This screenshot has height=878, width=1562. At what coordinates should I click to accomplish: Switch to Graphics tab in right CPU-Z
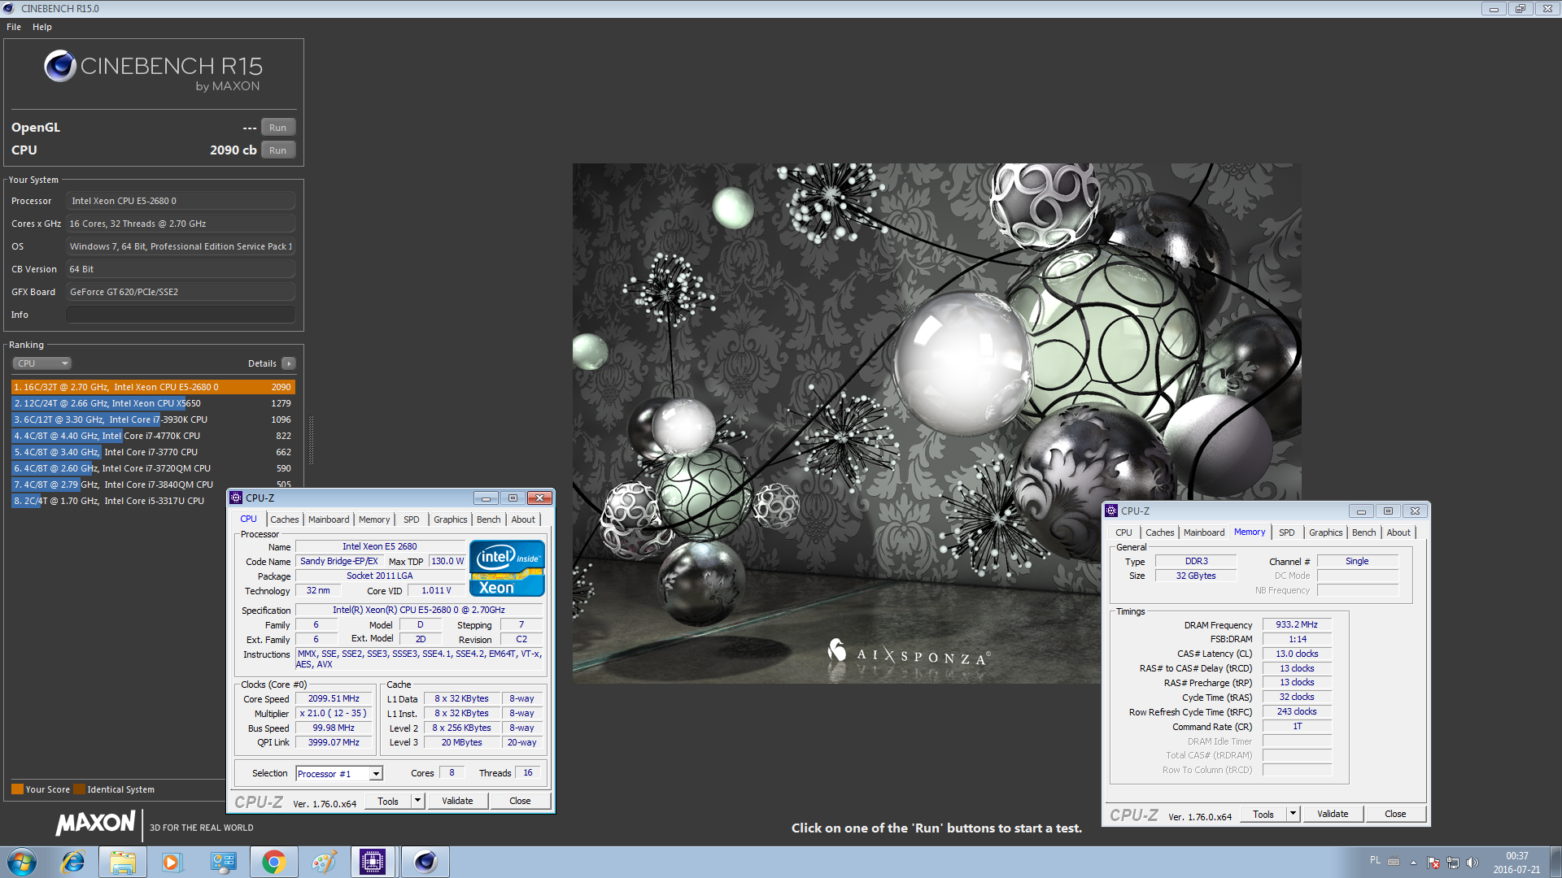1326,532
